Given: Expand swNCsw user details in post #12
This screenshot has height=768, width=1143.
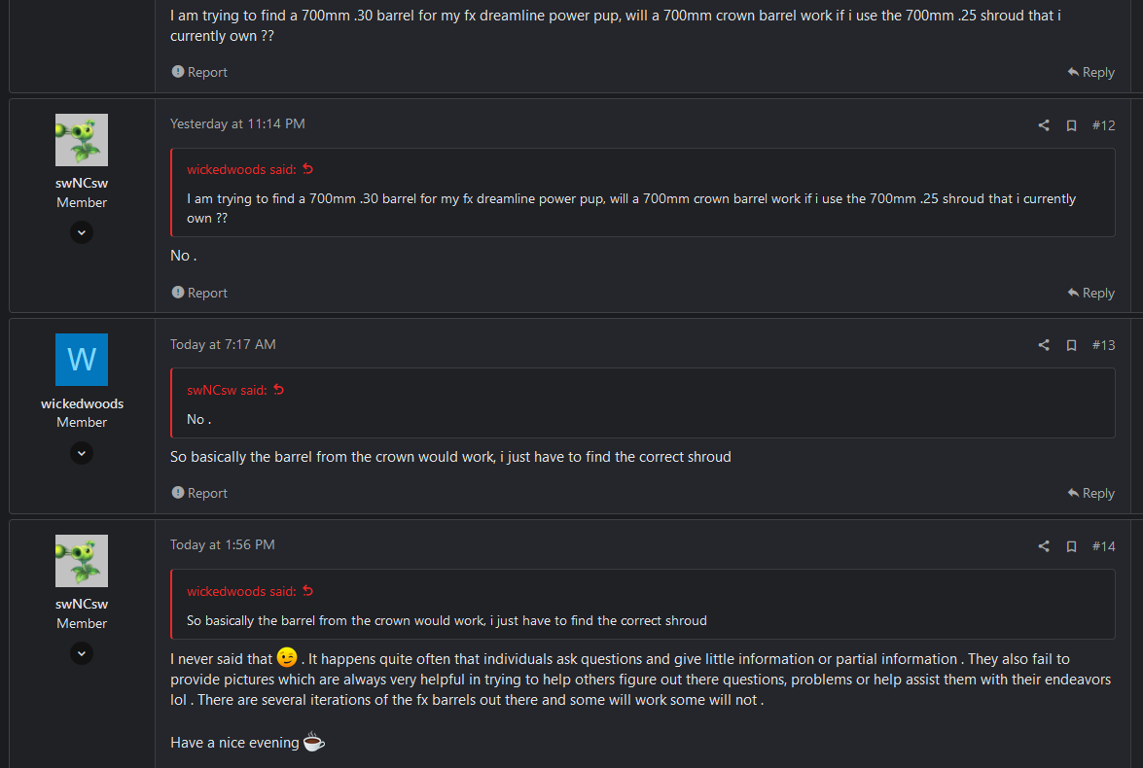Looking at the screenshot, I should 82,232.
